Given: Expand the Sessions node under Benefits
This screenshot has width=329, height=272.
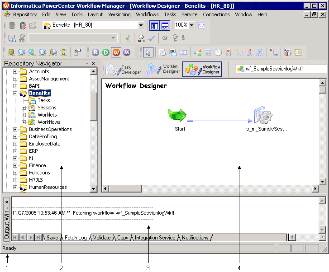Looking at the screenshot, I should (24, 108).
